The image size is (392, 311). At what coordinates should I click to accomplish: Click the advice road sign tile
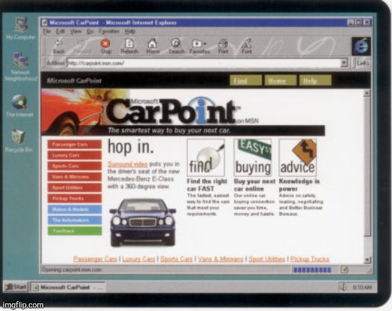tap(298, 158)
